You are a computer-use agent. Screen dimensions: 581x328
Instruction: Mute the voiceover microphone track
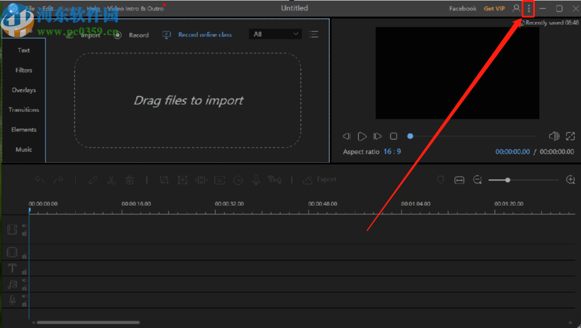24,297
